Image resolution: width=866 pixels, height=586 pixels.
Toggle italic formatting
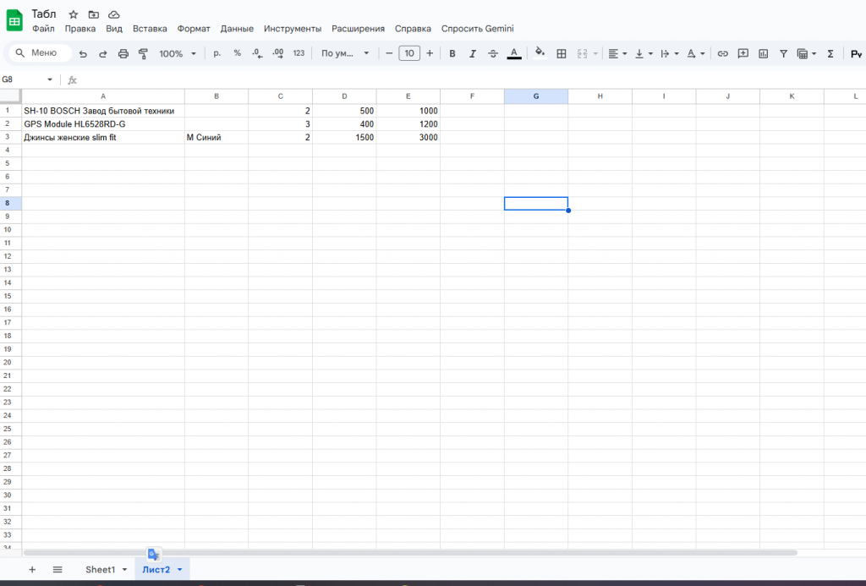pyautogui.click(x=472, y=53)
